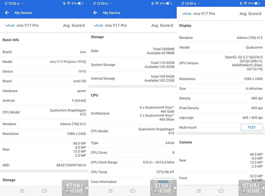Screen dimensions: 265x196
Task: Select the Vender value Qualcomm
Action: click(x=254, y=47)
